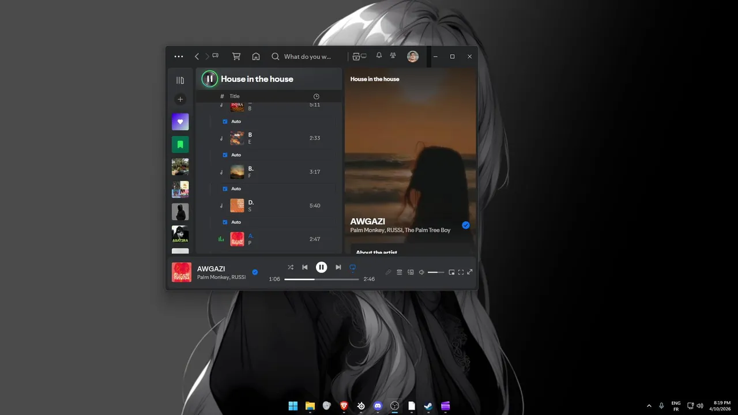738x415 pixels.
Task: Expand the now playing view with the arrows icon
Action: [470, 272]
